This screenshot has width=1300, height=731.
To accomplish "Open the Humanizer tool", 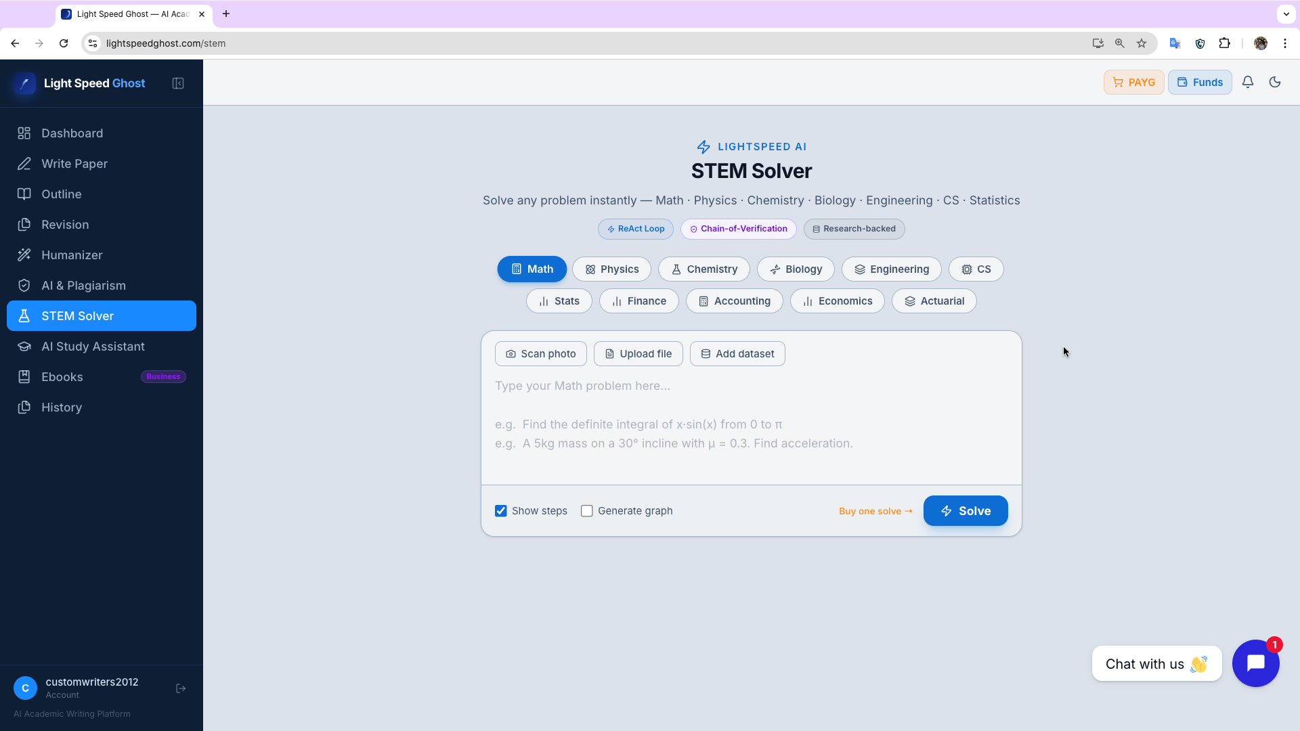I will 102,255.
